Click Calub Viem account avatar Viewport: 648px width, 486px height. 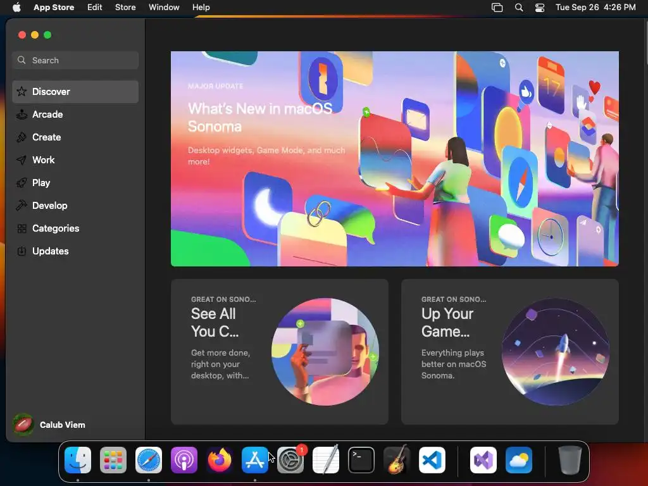(23, 425)
